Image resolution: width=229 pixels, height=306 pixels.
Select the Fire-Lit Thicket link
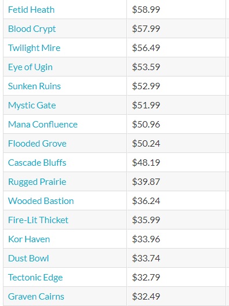point(38,220)
